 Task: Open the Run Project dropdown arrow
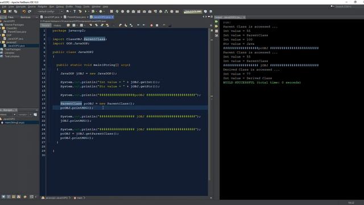pyautogui.click(x=89, y=11)
